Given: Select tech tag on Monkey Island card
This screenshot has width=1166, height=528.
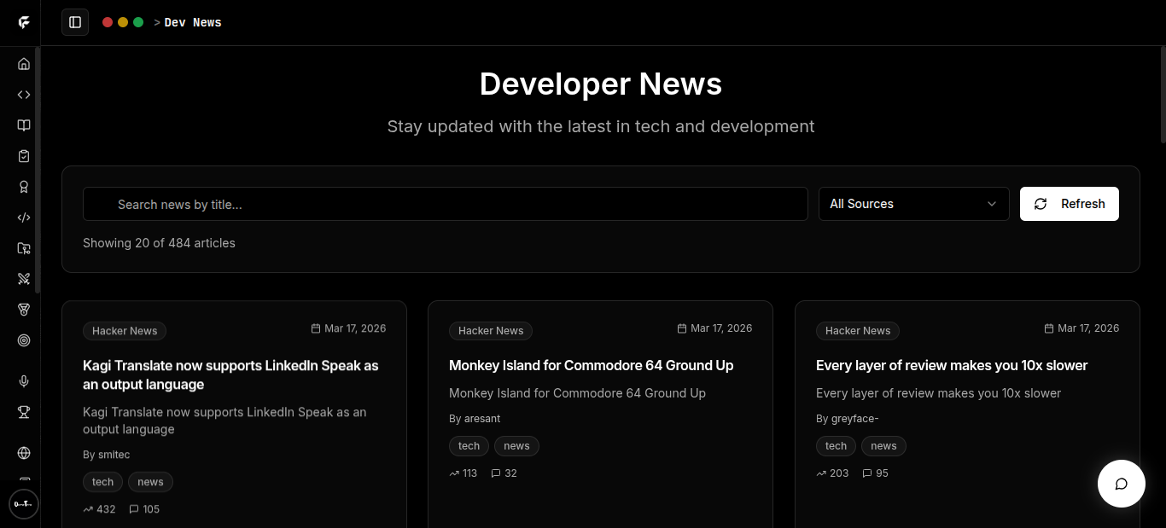Looking at the screenshot, I should [469, 446].
